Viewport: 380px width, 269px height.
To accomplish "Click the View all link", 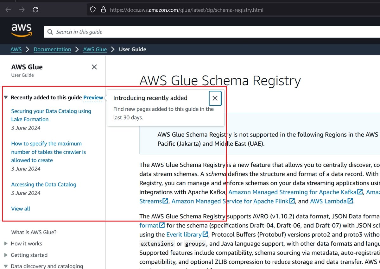I will pos(21,209).
